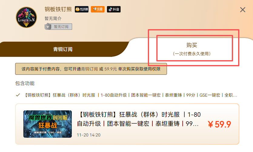Open the 钢板铁钉熊 author name

coord(58,9)
